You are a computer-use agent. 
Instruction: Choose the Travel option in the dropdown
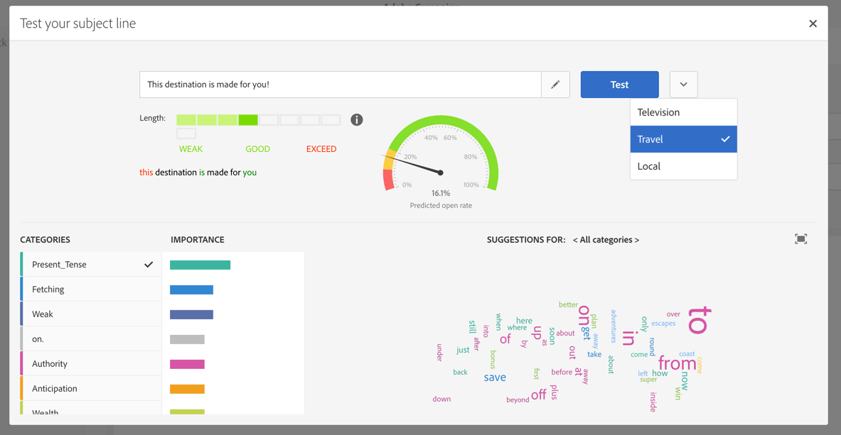683,139
